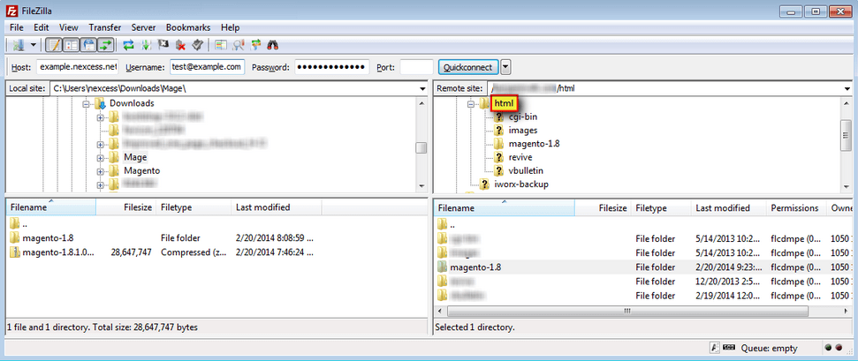Screen dimensions: 858x361
Task: Click the Port input field
Action: [x=416, y=67]
